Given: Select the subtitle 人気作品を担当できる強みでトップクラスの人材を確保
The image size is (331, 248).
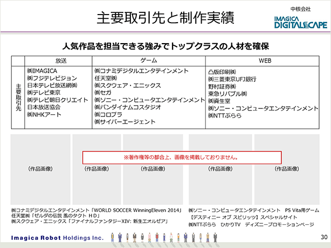Looking at the screenshot, I should click(x=165, y=46).
